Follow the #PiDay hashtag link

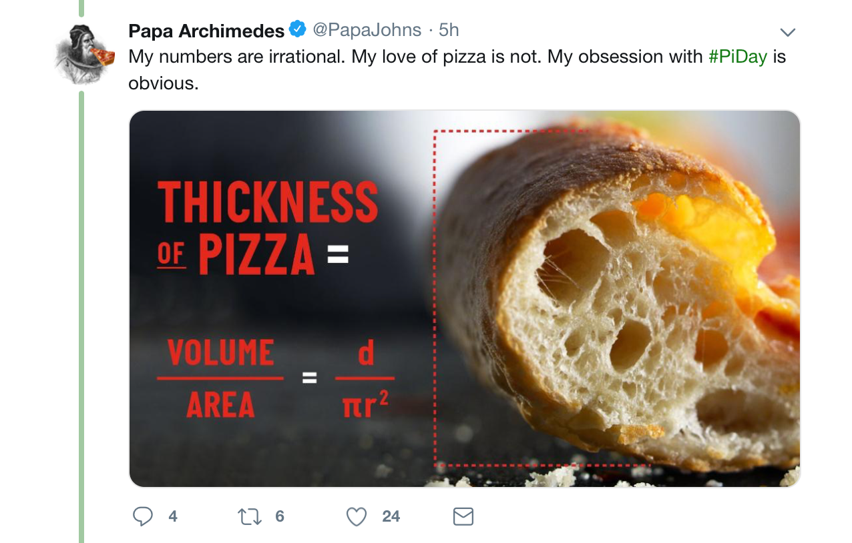tap(737, 57)
